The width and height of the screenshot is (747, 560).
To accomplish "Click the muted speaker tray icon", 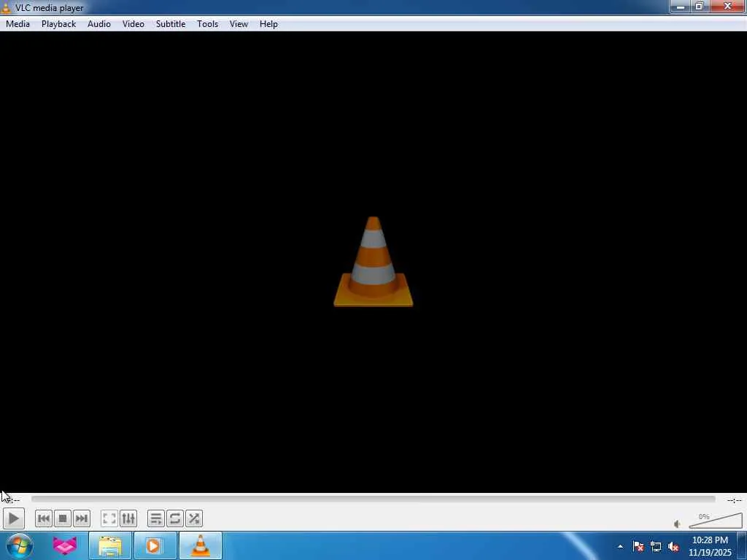I will (x=673, y=546).
